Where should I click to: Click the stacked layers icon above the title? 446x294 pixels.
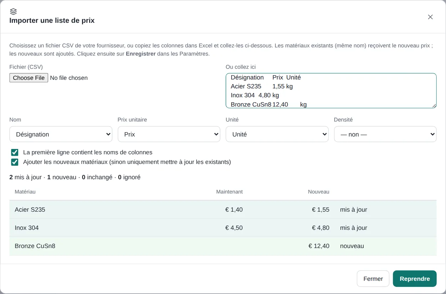13,11
